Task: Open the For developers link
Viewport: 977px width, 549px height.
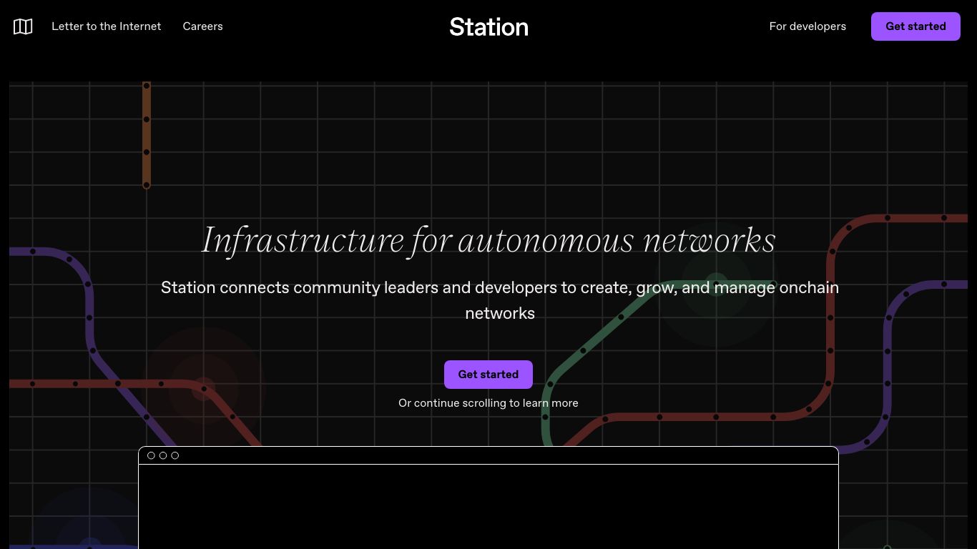Action: tap(807, 26)
